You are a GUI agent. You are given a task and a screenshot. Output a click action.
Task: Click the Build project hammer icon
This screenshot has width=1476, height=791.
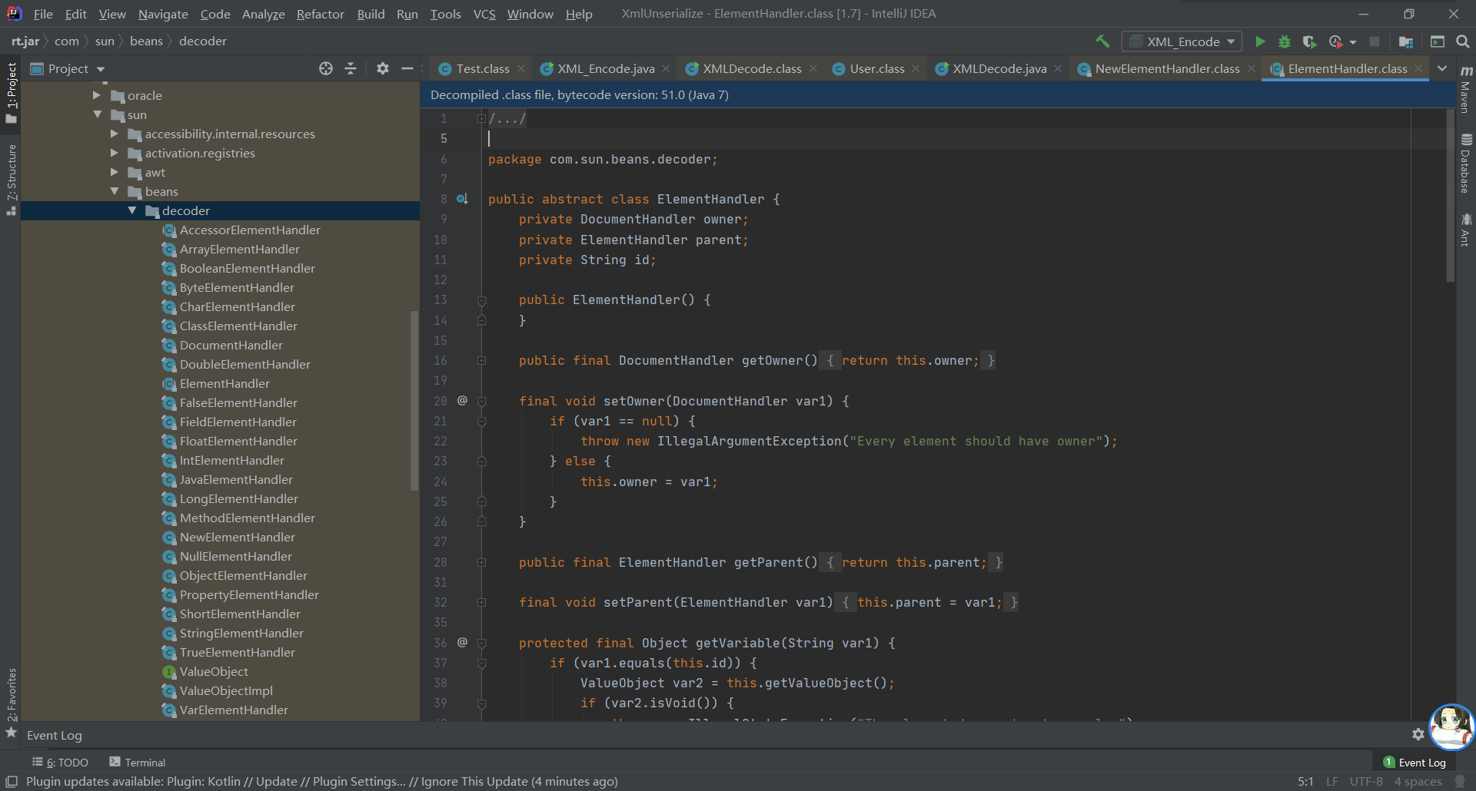point(1102,41)
